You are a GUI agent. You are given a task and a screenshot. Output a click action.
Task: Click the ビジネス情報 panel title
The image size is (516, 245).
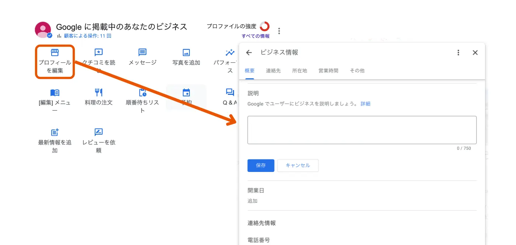point(279,52)
